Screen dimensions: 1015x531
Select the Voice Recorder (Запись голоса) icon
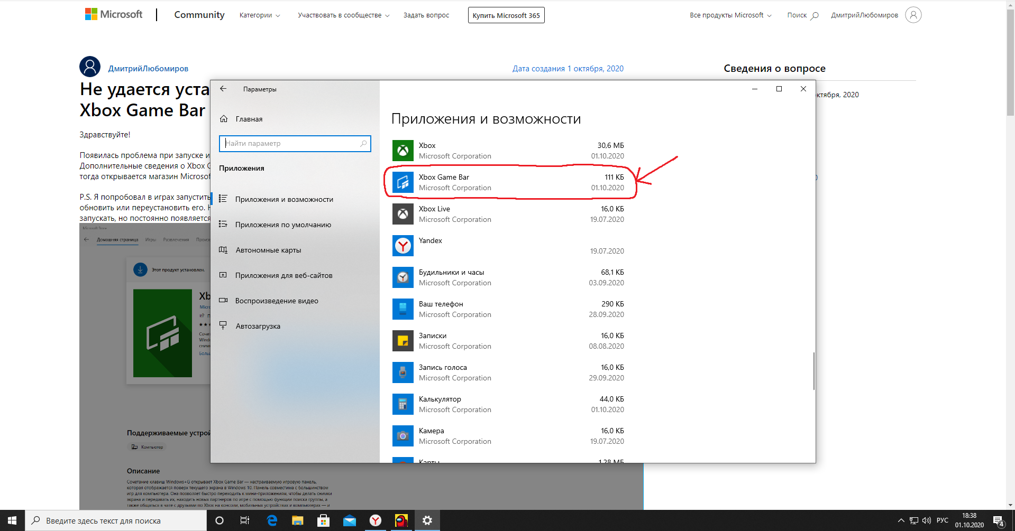(x=403, y=372)
